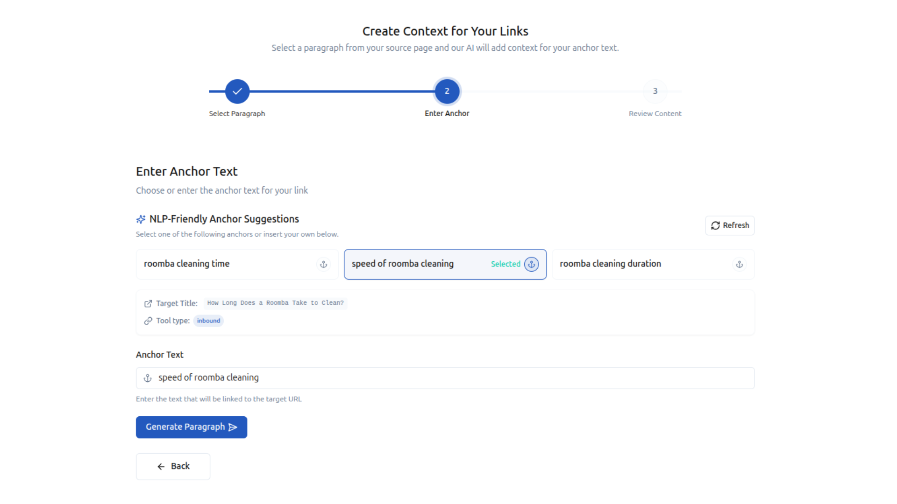Click the chain link icon beside Tool type
The width and height of the screenshot is (897, 504).
[148, 321]
